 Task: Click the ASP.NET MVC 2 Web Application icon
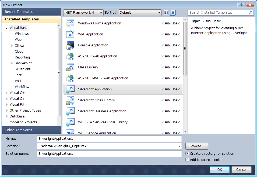[70, 78]
